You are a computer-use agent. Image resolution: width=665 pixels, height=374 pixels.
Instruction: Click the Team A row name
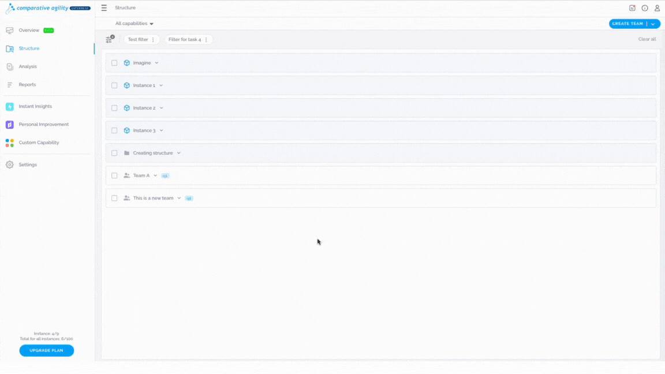coord(141,175)
